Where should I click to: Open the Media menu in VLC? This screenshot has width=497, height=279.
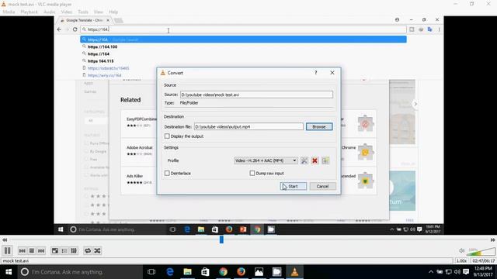coord(9,12)
